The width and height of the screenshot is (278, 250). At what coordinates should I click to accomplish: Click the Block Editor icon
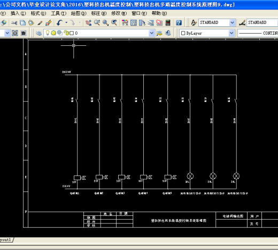click(49, 23)
